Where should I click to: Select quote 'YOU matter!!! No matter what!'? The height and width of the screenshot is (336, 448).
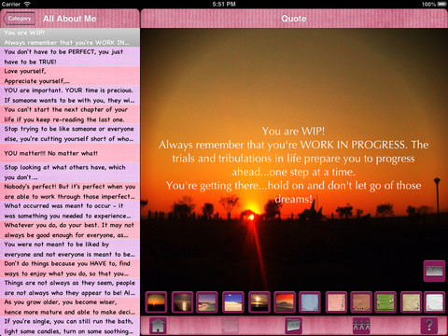pyautogui.click(x=70, y=153)
